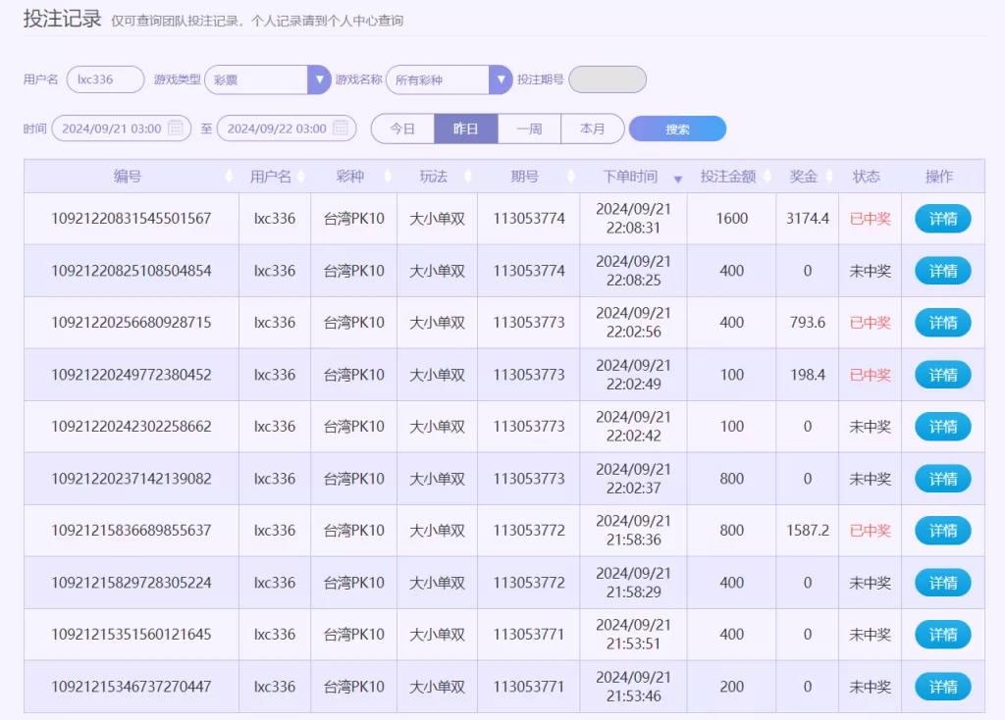Open 详情 for bet 1092122024977​2380452
1005x720 pixels.
coord(943,375)
